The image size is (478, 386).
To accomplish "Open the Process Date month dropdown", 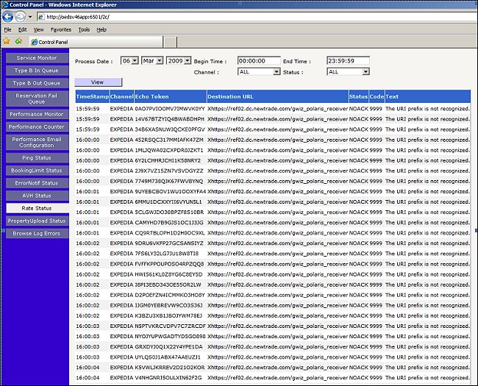I will [152, 61].
